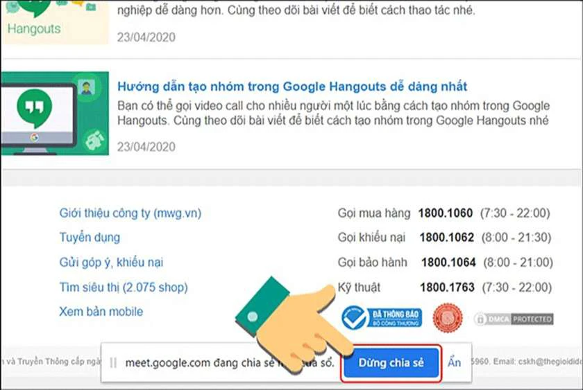Open the Google Hangouts group tutorial thumbnail
This screenshot has width=583, height=390.
(x=55, y=114)
